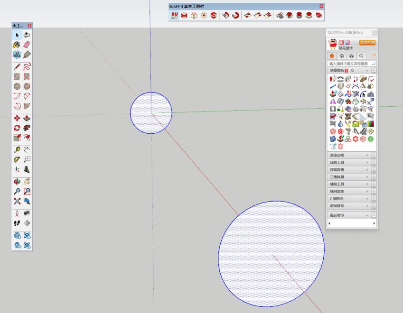Select the Move tool
Viewport: 403px width, 313px height.
(17, 118)
